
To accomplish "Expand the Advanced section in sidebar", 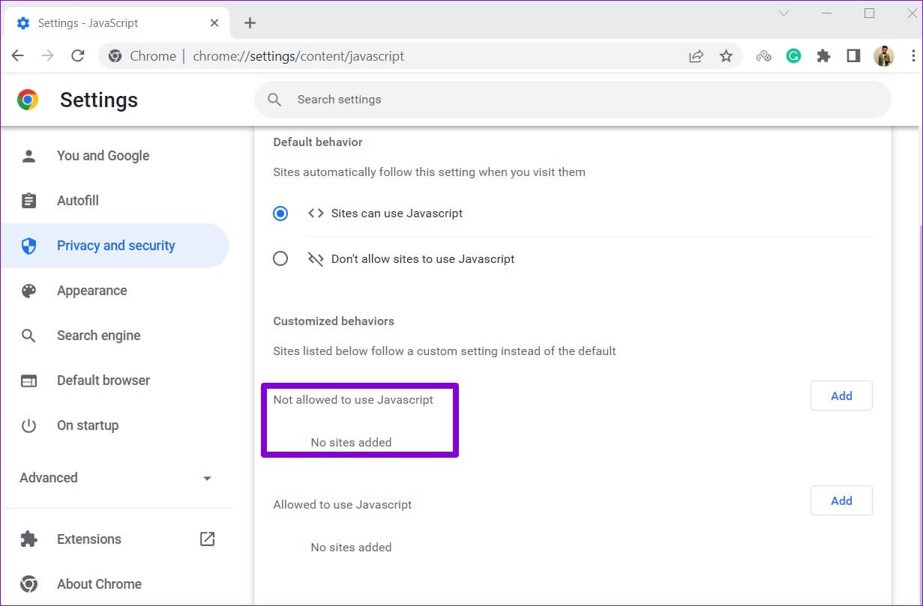I will click(116, 478).
